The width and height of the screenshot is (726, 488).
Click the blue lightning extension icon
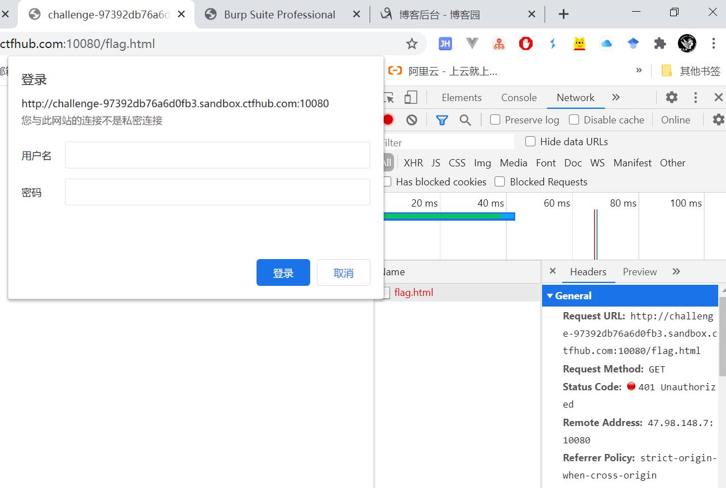pyautogui.click(x=553, y=44)
